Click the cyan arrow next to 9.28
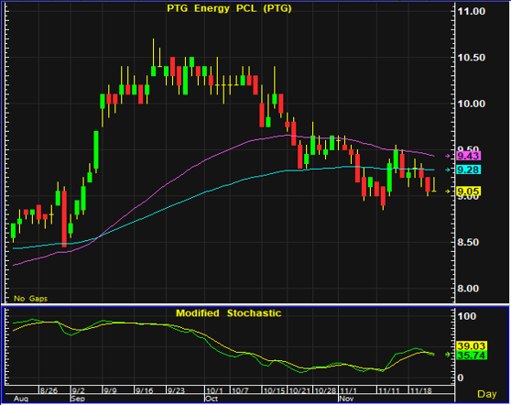 point(448,170)
